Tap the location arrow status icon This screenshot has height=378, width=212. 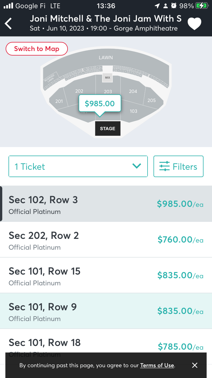click(157, 6)
